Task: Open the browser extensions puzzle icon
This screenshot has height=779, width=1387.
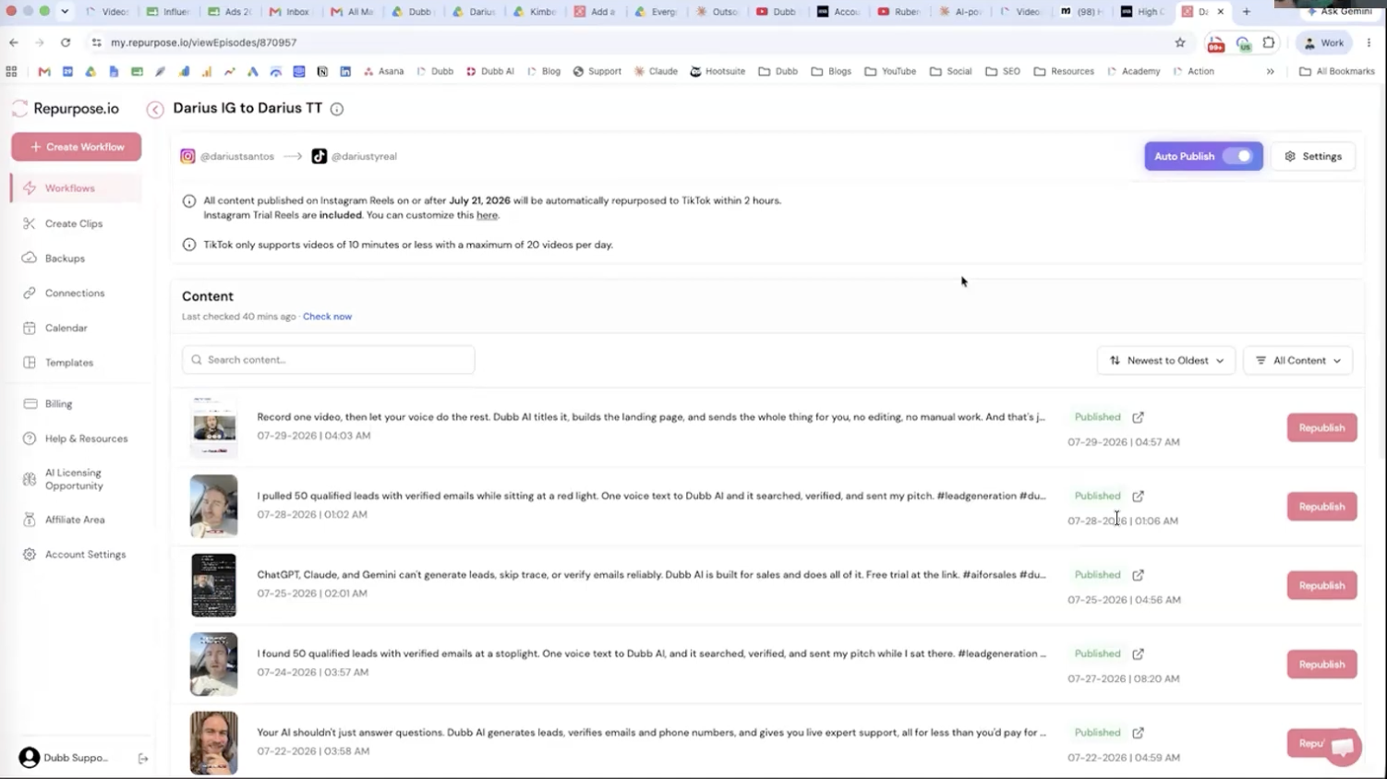Action: click(x=1269, y=42)
